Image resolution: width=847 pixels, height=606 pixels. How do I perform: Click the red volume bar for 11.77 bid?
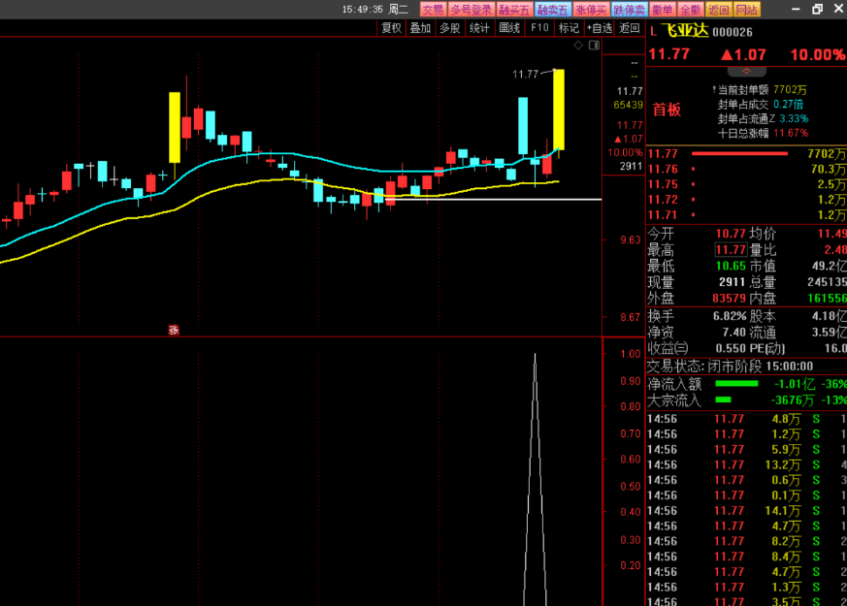pyautogui.click(x=739, y=154)
